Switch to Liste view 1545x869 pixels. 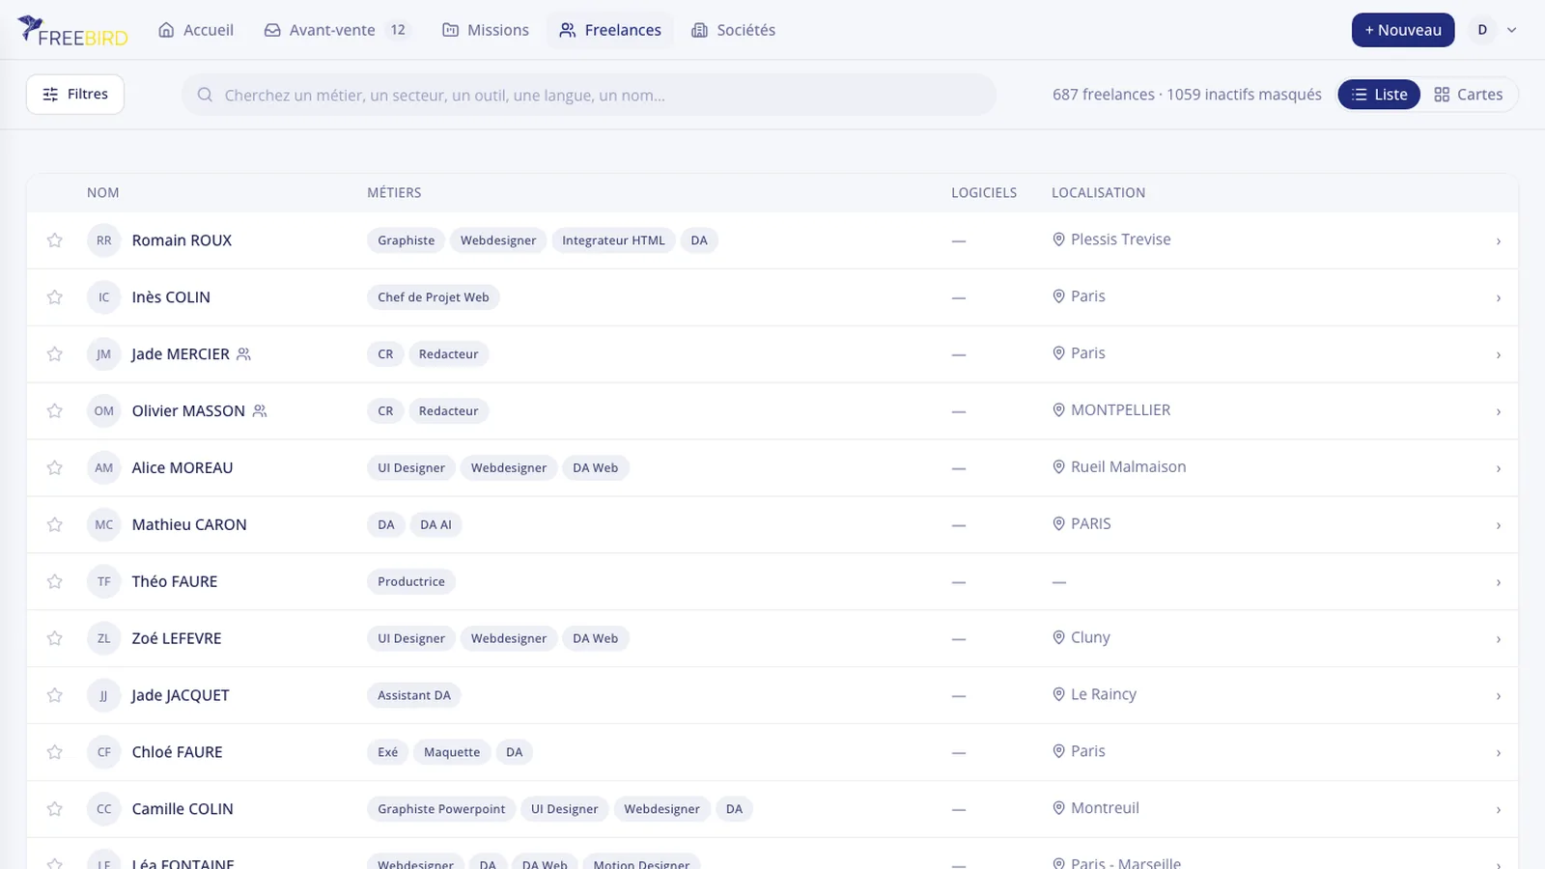point(1379,95)
